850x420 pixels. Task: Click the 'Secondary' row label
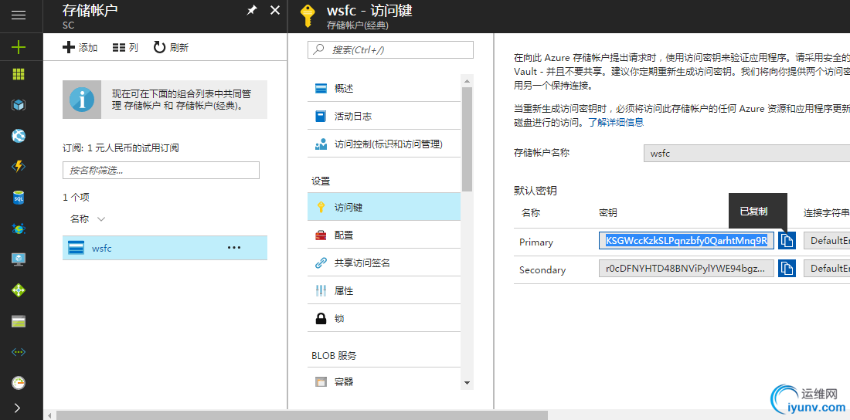point(542,270)
